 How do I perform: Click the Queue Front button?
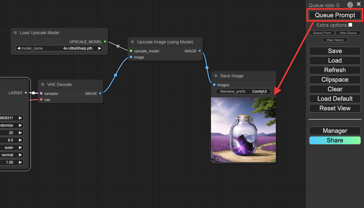322,33
